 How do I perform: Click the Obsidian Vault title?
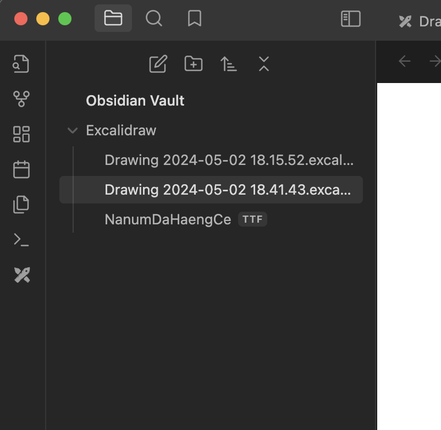click(x=135, y=101)
